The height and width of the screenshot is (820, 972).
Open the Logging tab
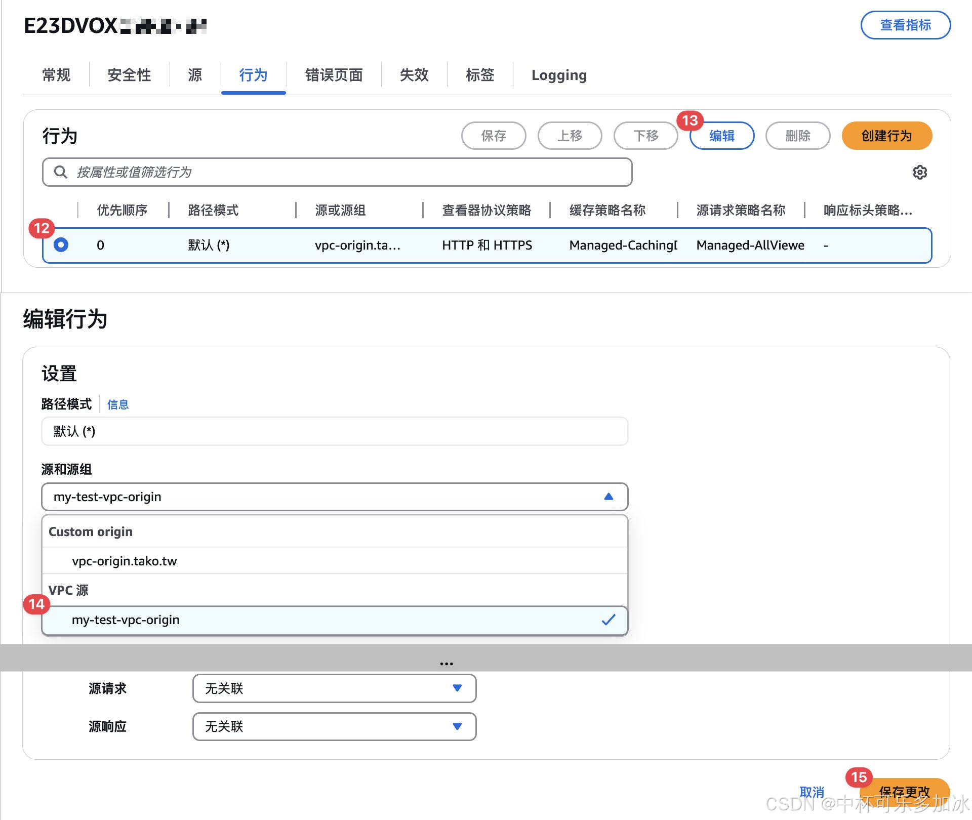pos(559,75)
